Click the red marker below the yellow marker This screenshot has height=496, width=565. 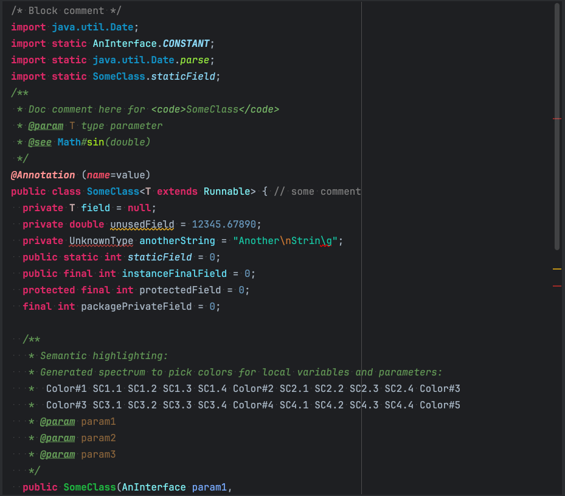click(x=556, y=285)
